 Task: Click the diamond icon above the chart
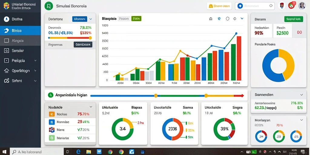point(235,19)
